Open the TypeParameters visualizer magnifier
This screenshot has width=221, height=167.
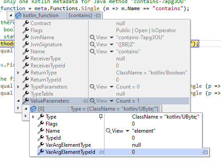tap(93, 87)
